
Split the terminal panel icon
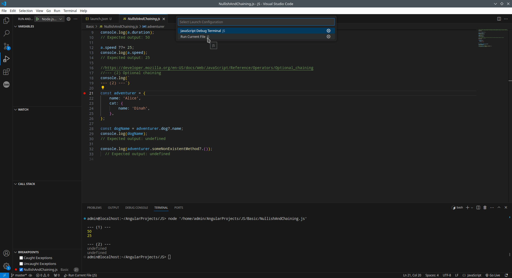tap(478, 208)
